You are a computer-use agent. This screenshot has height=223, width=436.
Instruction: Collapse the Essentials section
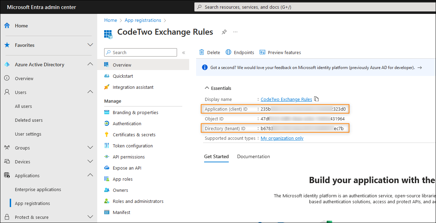pyautogui.click(x=218, y=88)
